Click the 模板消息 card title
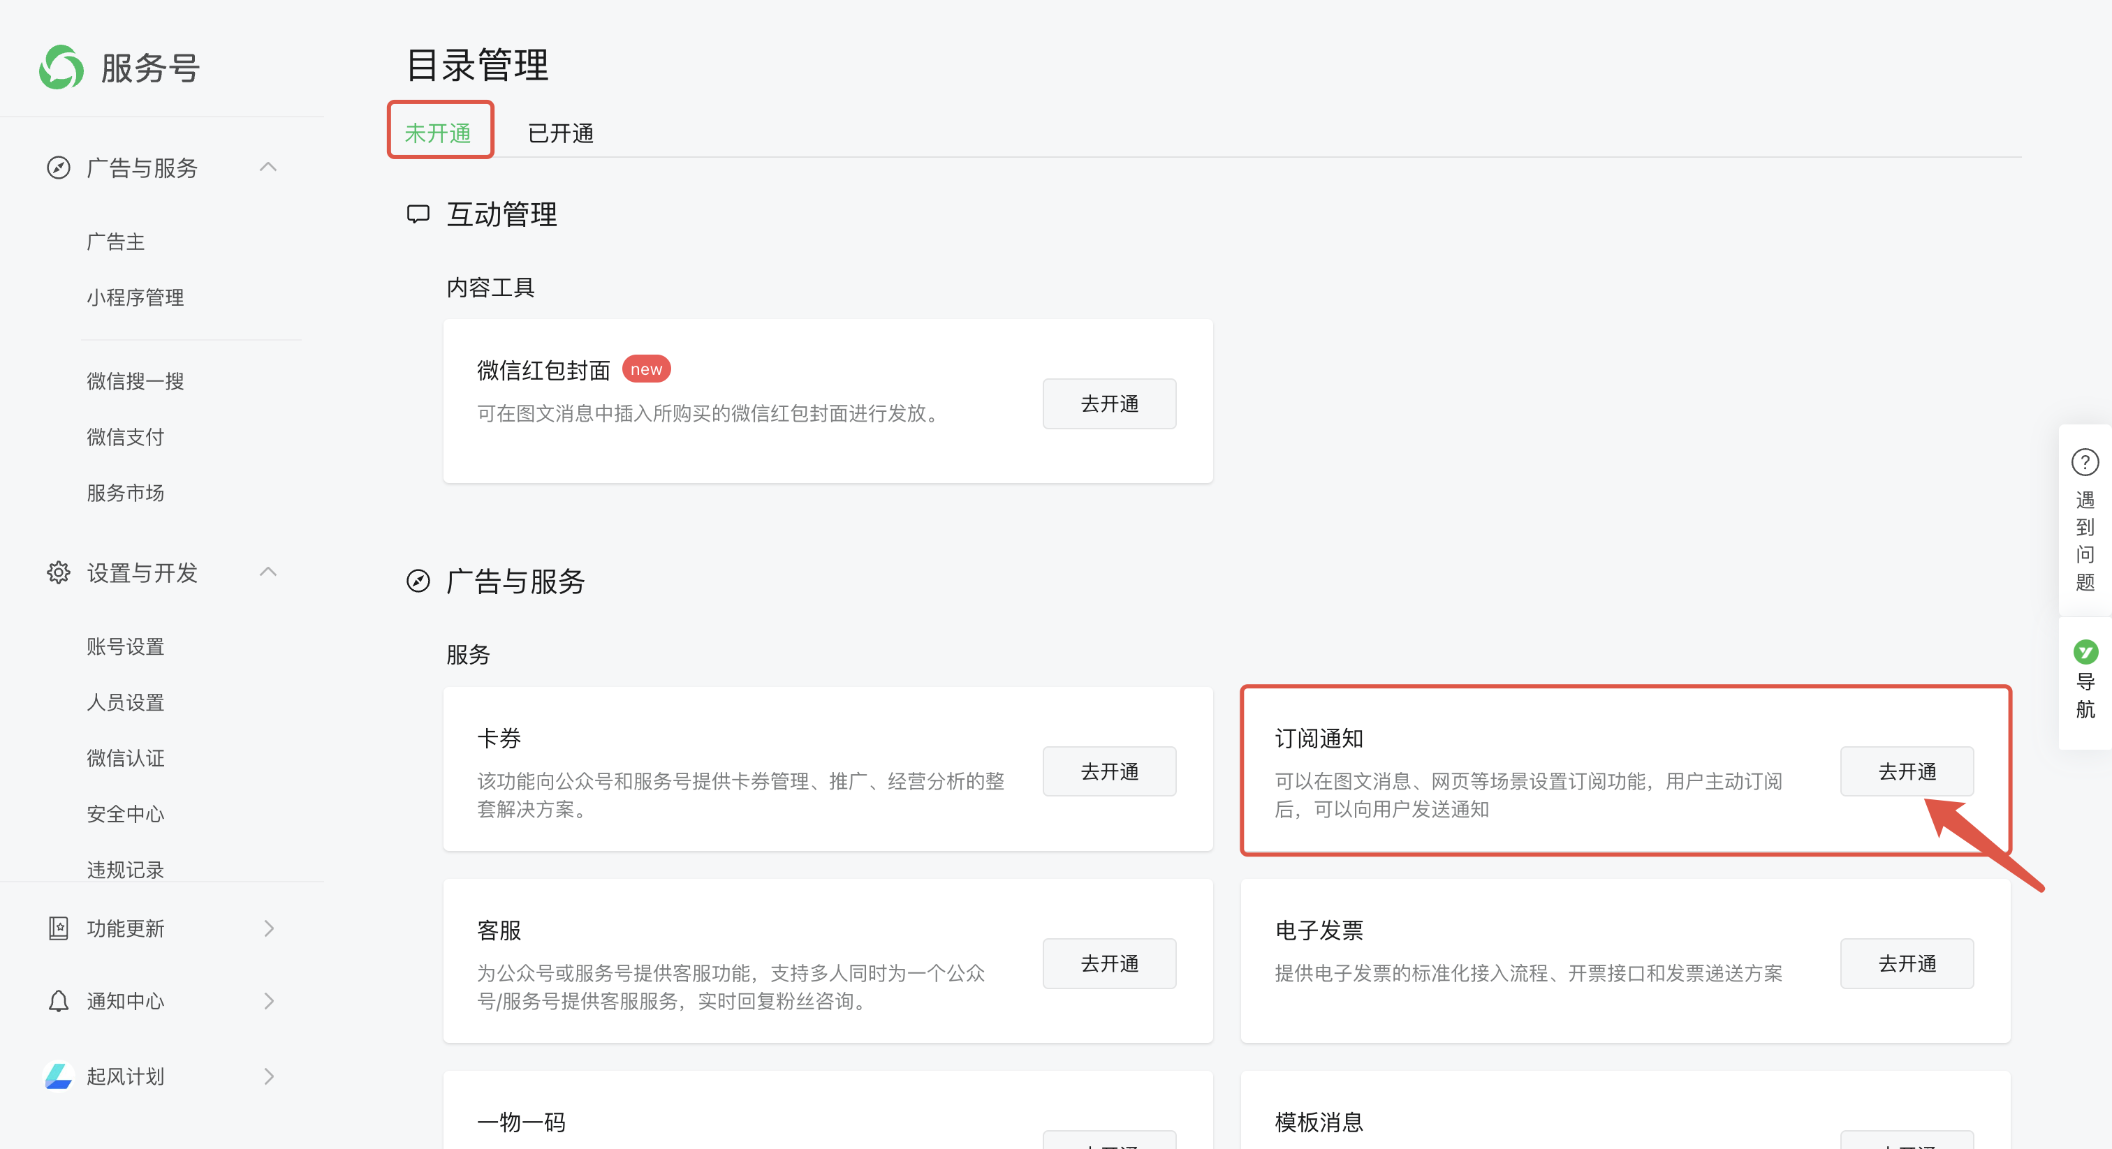 pyautogui.click(x=1319, y=1122)
